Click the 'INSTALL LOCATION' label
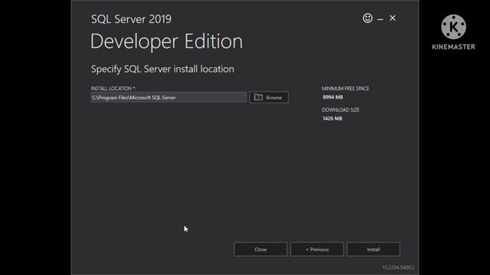The height and width of the screenshot is (275, 490). 113,89
